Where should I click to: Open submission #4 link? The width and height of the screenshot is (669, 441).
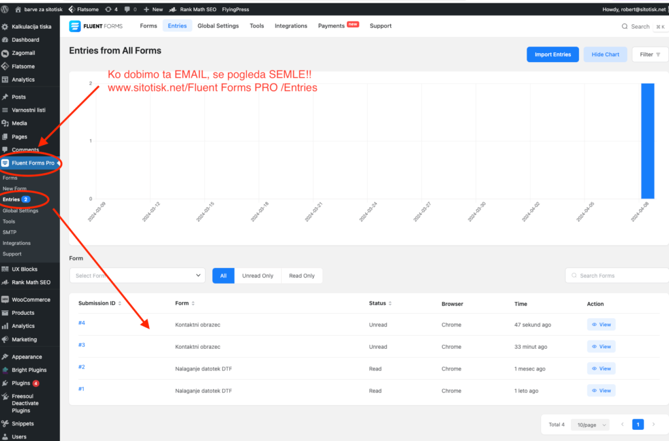(82, 323)
